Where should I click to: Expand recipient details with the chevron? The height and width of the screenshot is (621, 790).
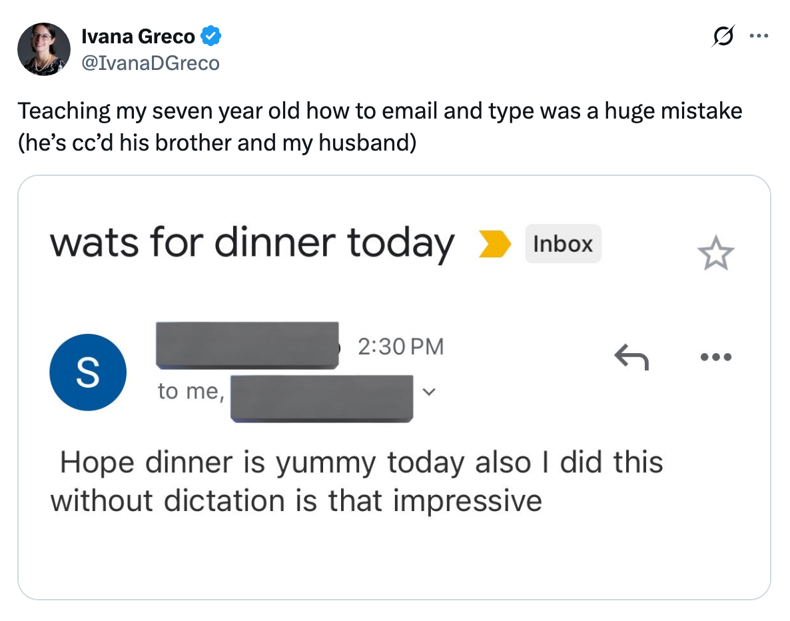coord(428,392)
